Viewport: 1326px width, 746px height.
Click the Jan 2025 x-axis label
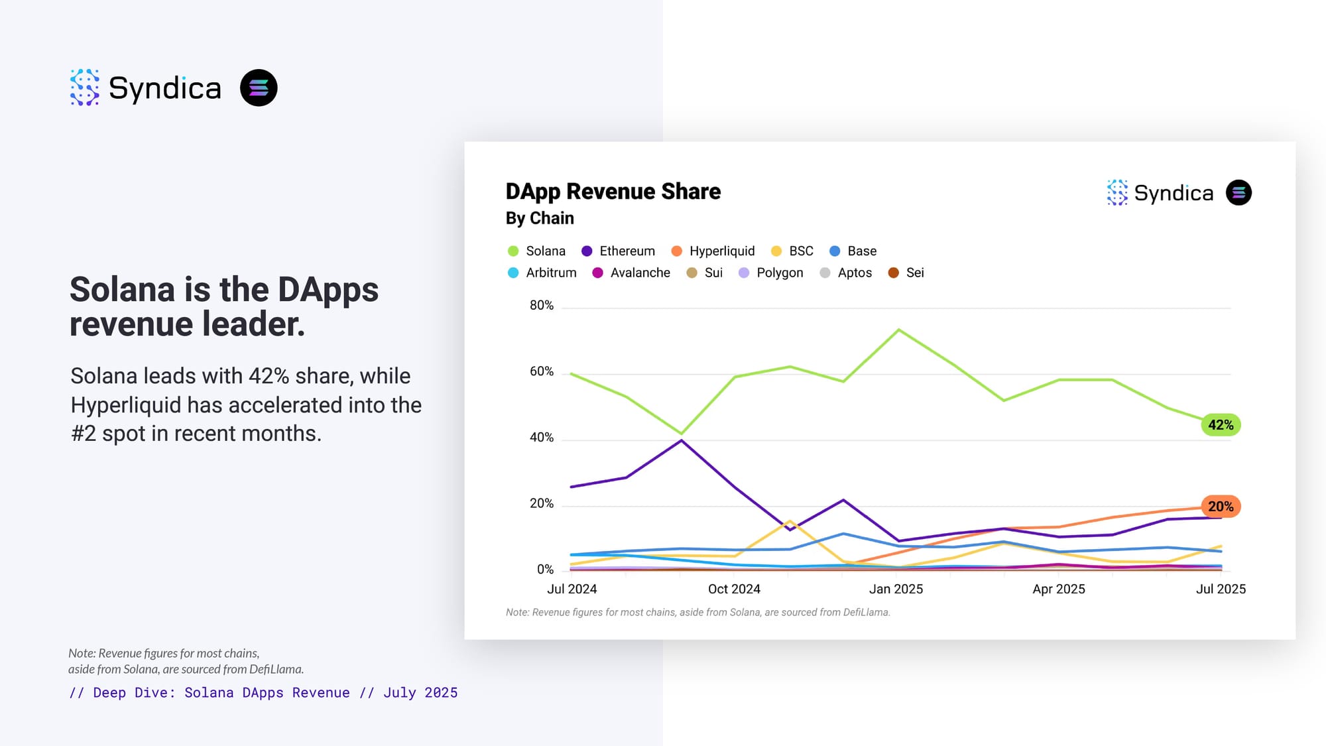(896, 589)
